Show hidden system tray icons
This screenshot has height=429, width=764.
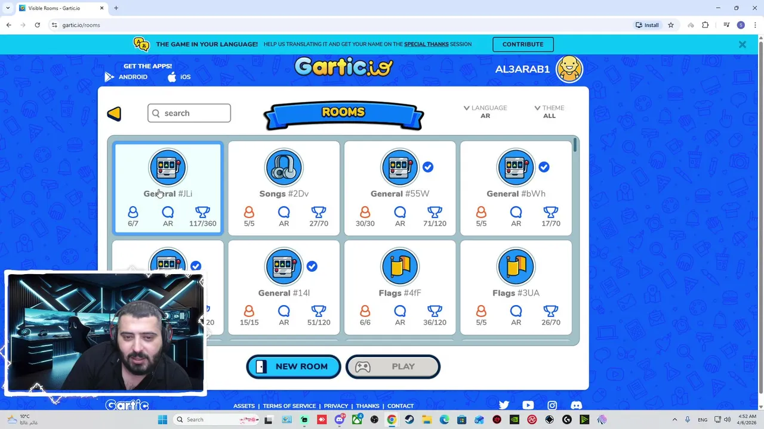coord(674,419)
